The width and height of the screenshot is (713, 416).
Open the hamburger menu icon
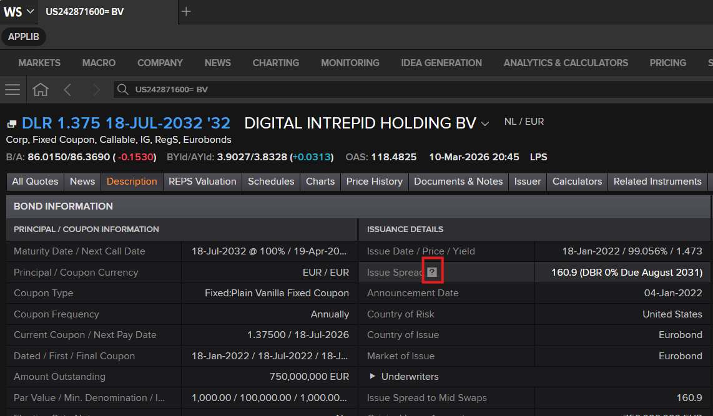pyautogui.click(x=12, y=89)
